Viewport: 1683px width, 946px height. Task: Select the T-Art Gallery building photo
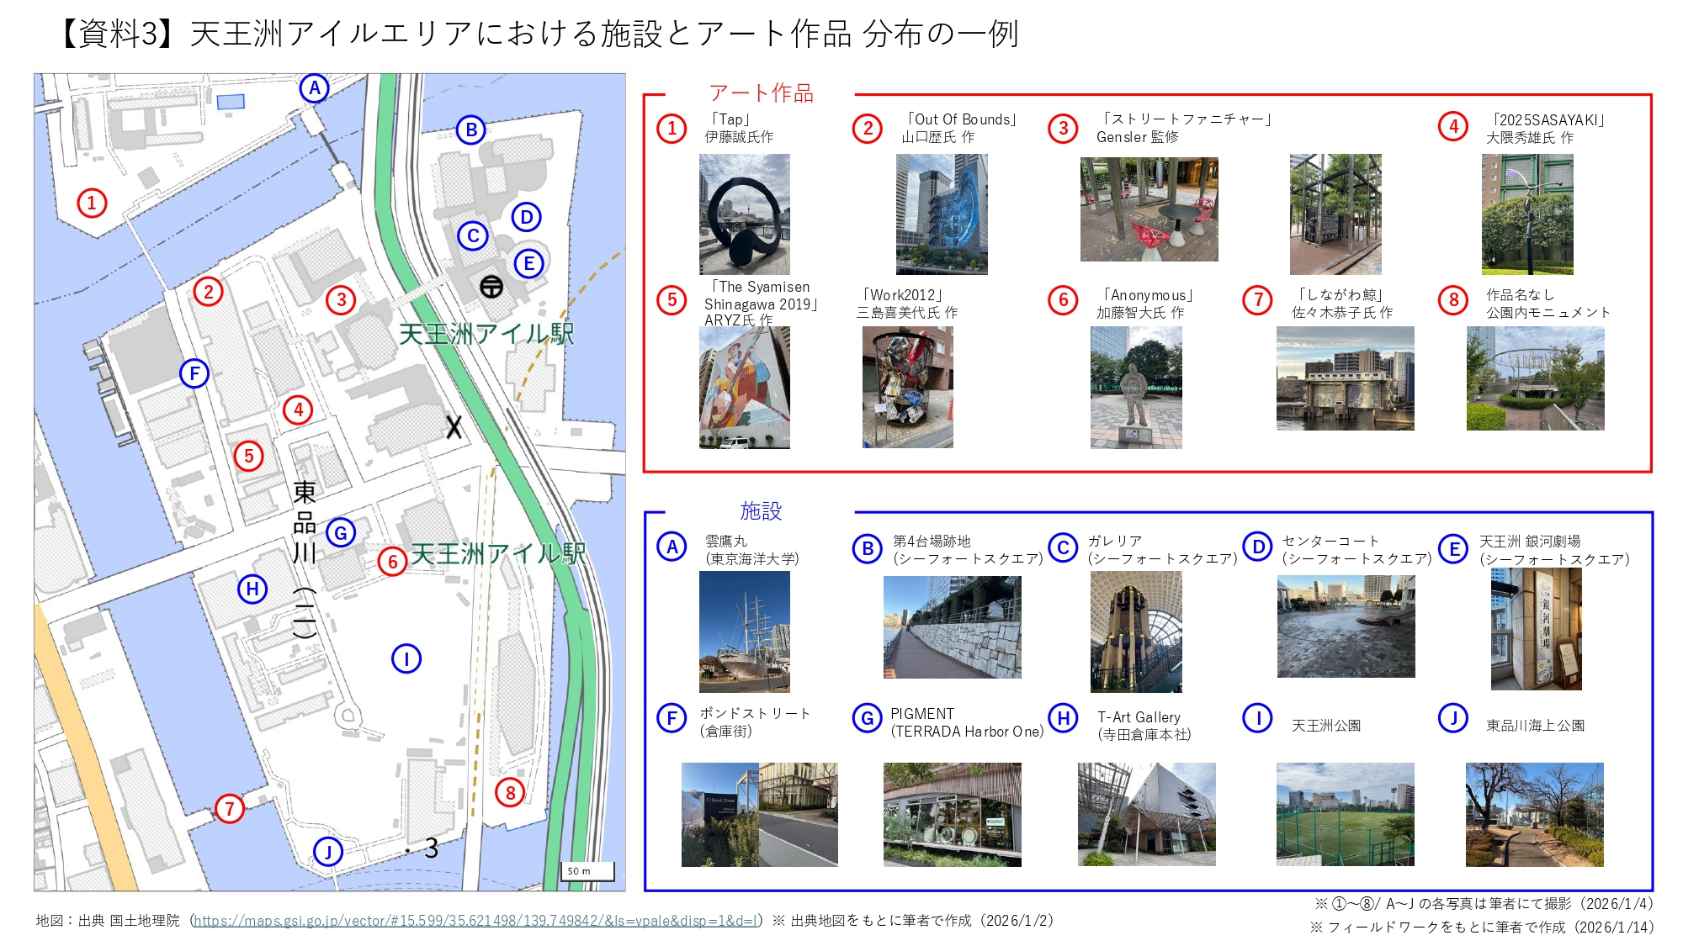pyautogui.click(x=1146, y=814)
